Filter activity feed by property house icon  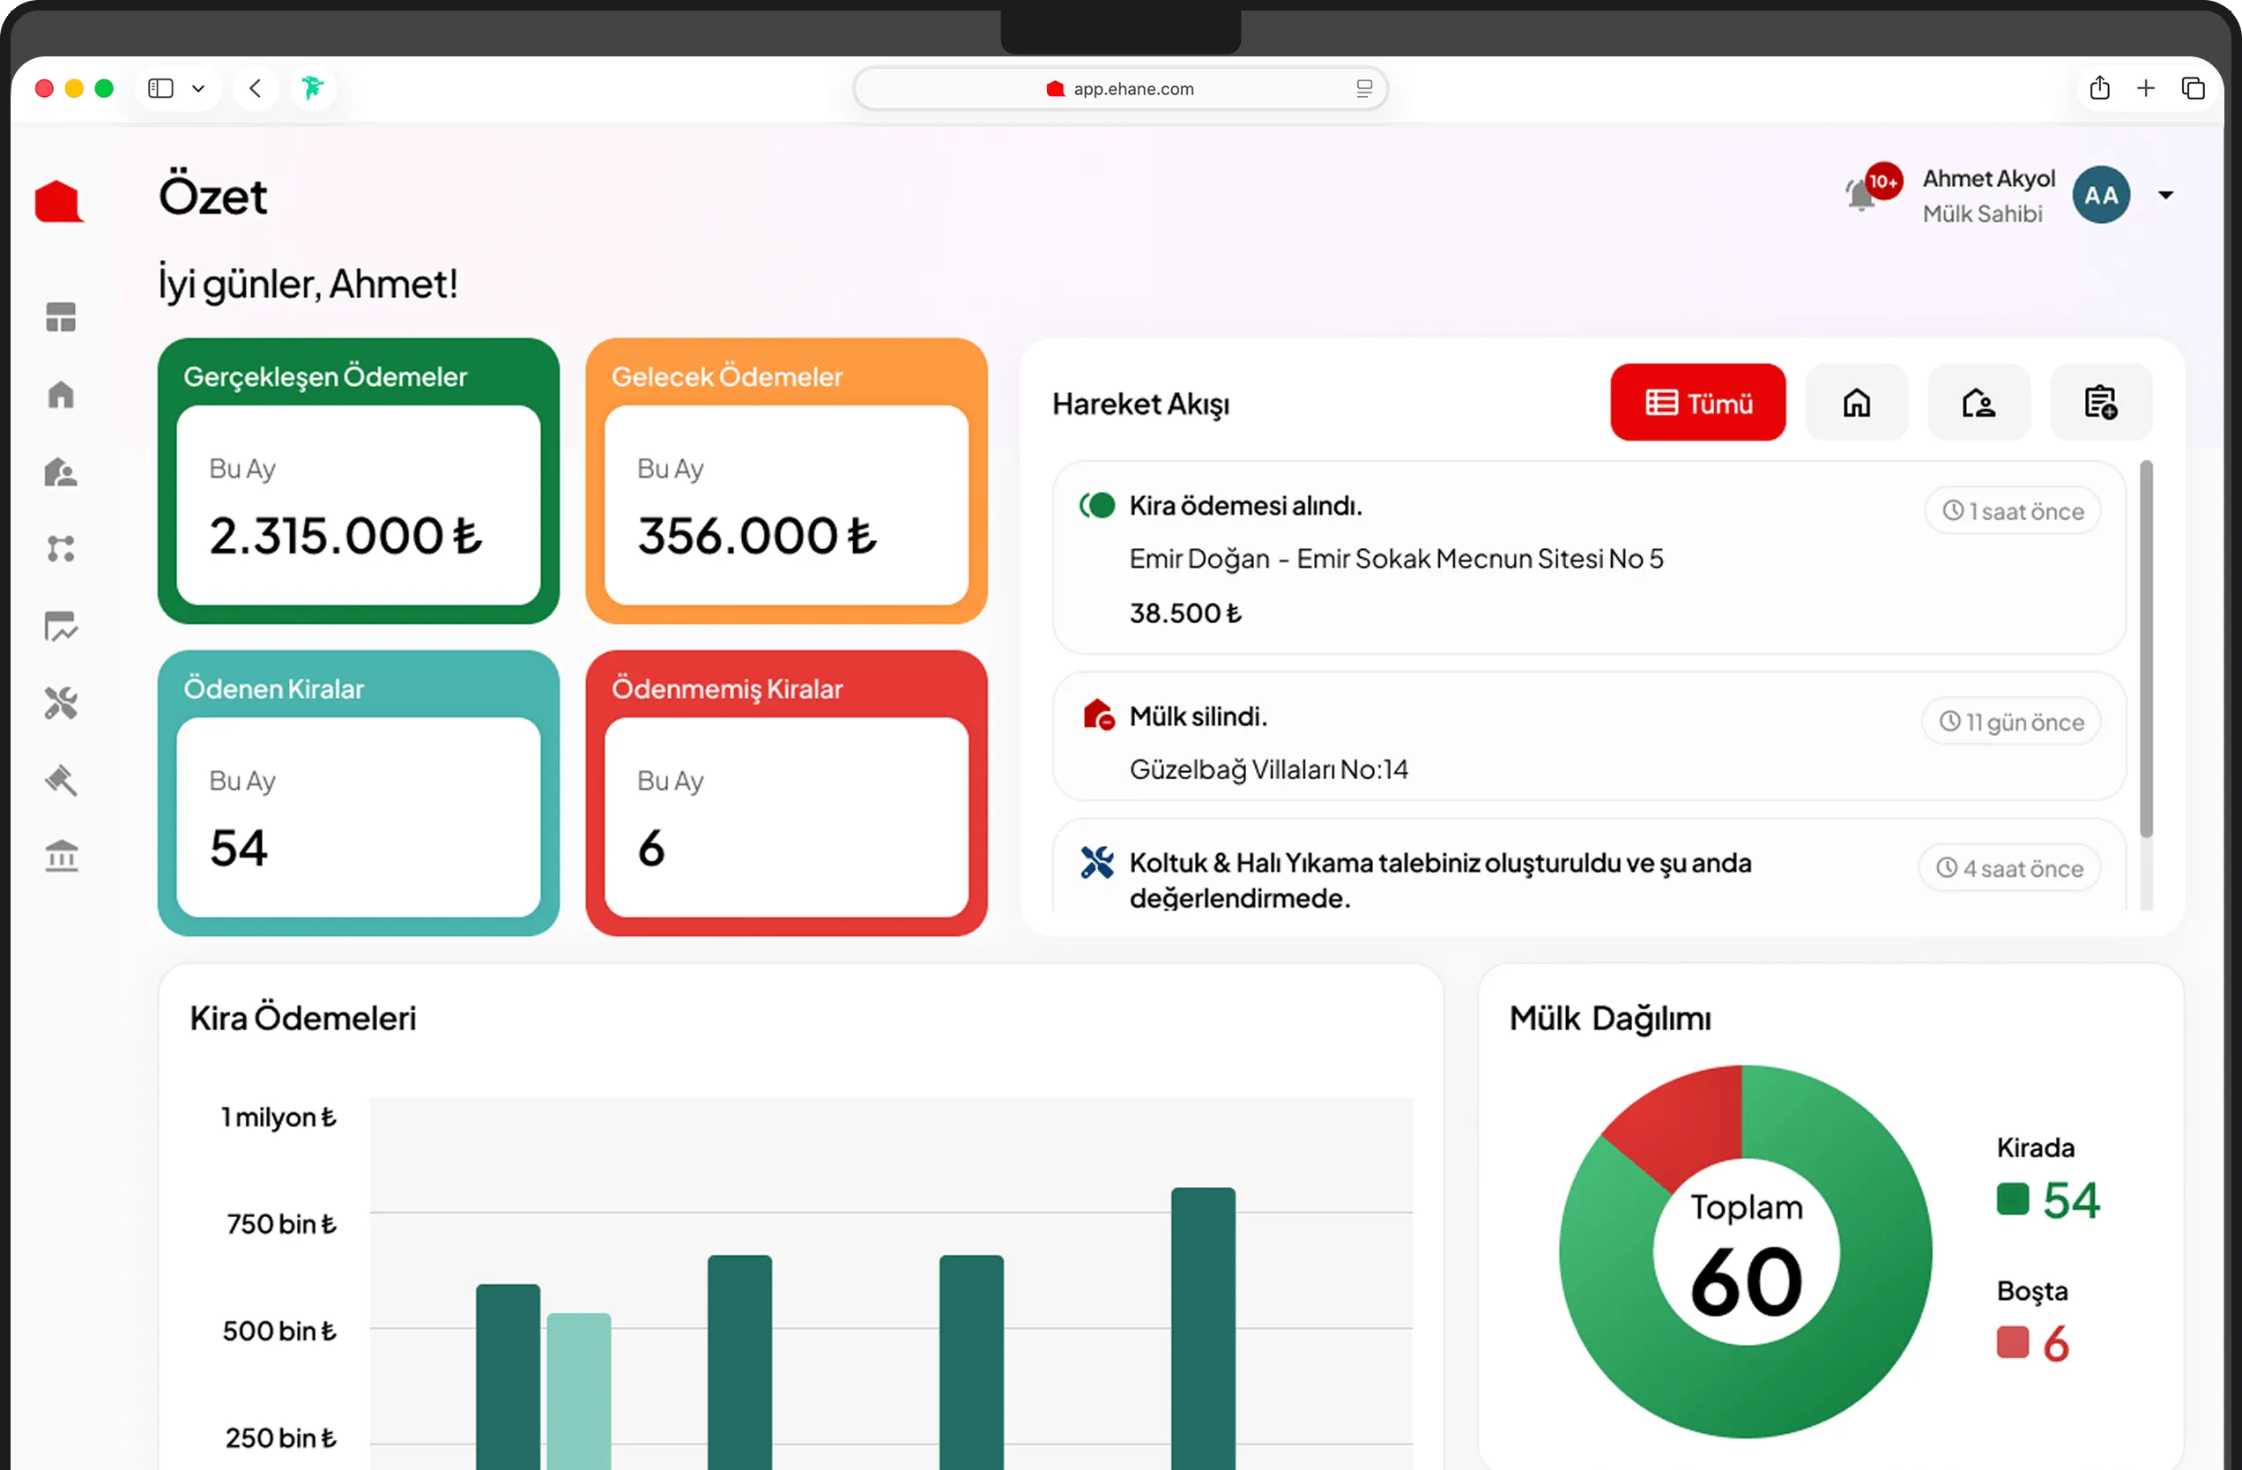1857,403
